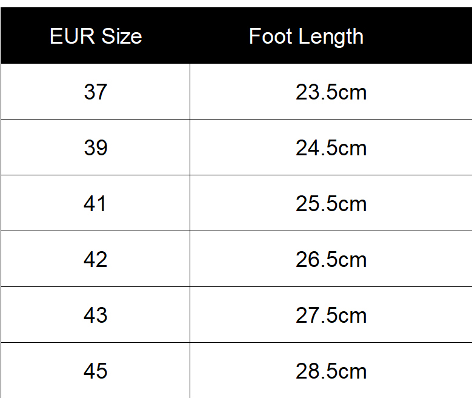The image size is (472, 398).
Task: Click the Foot Length column header
Action: pyautogui.click(x=331, y=36)
